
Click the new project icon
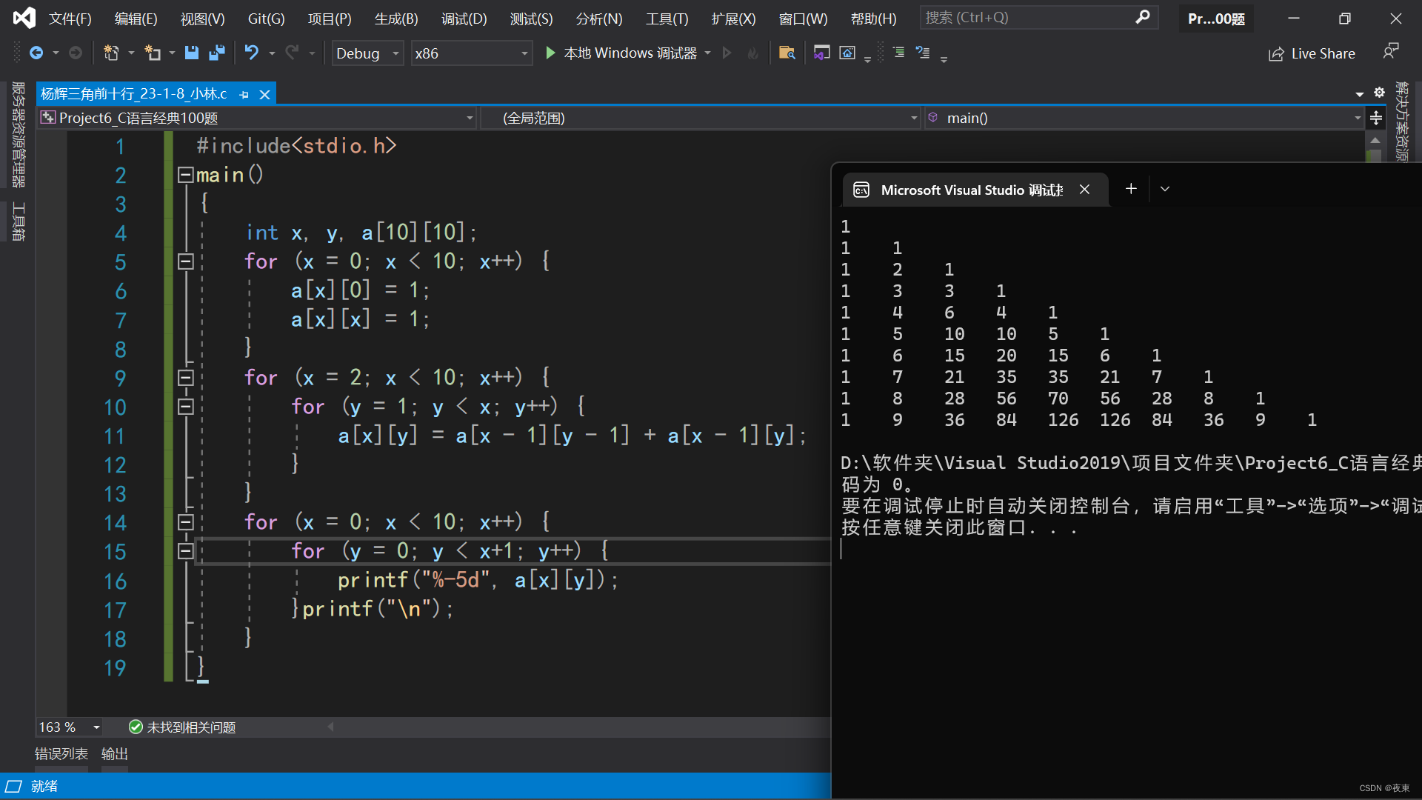point(111,53)
